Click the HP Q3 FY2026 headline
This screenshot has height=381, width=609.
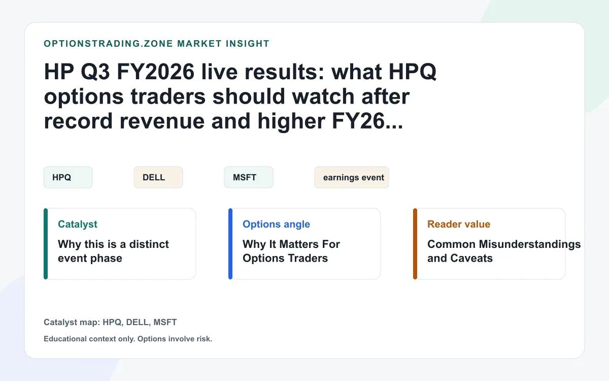tap(241, 97)
